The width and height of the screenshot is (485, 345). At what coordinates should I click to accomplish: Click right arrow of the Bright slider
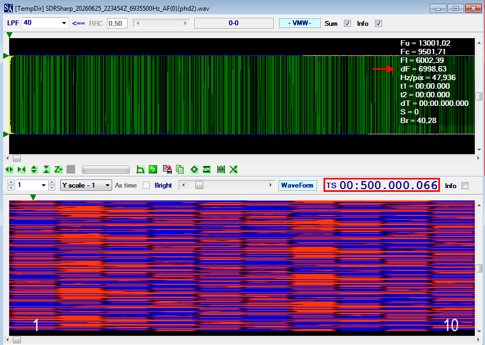coord(270,185)
